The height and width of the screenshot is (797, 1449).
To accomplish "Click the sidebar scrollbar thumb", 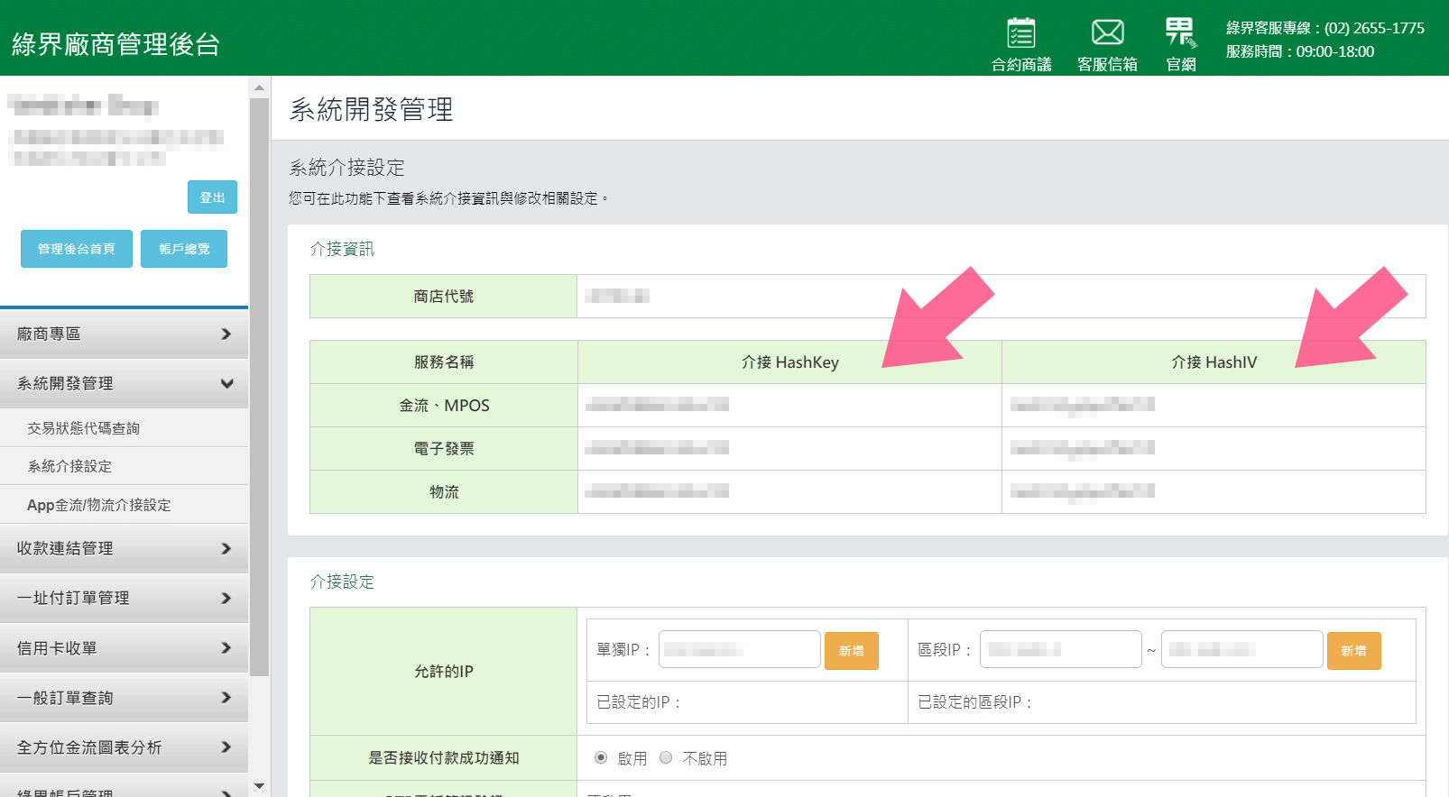I will pos(259,387).
